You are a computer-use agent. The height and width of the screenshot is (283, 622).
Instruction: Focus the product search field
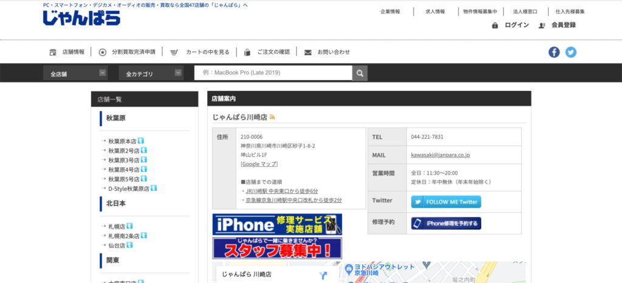point(273,73)
